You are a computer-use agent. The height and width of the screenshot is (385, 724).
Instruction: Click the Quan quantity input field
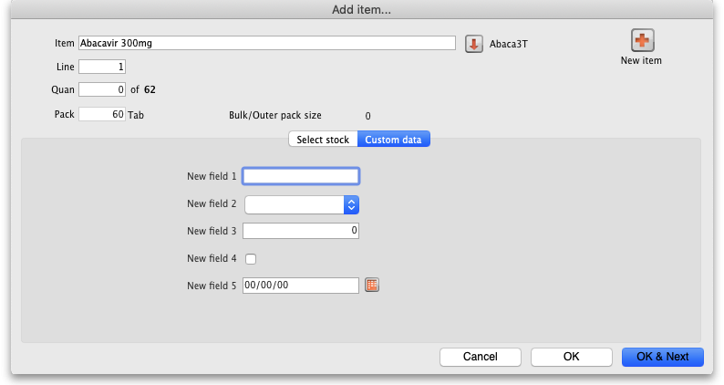(x=102, y=89)
